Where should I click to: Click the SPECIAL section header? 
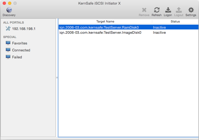(x=10, y=37)
